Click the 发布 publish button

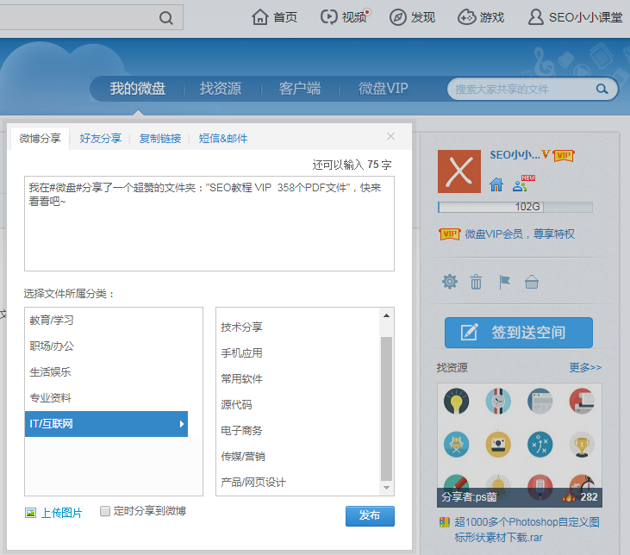370,515
